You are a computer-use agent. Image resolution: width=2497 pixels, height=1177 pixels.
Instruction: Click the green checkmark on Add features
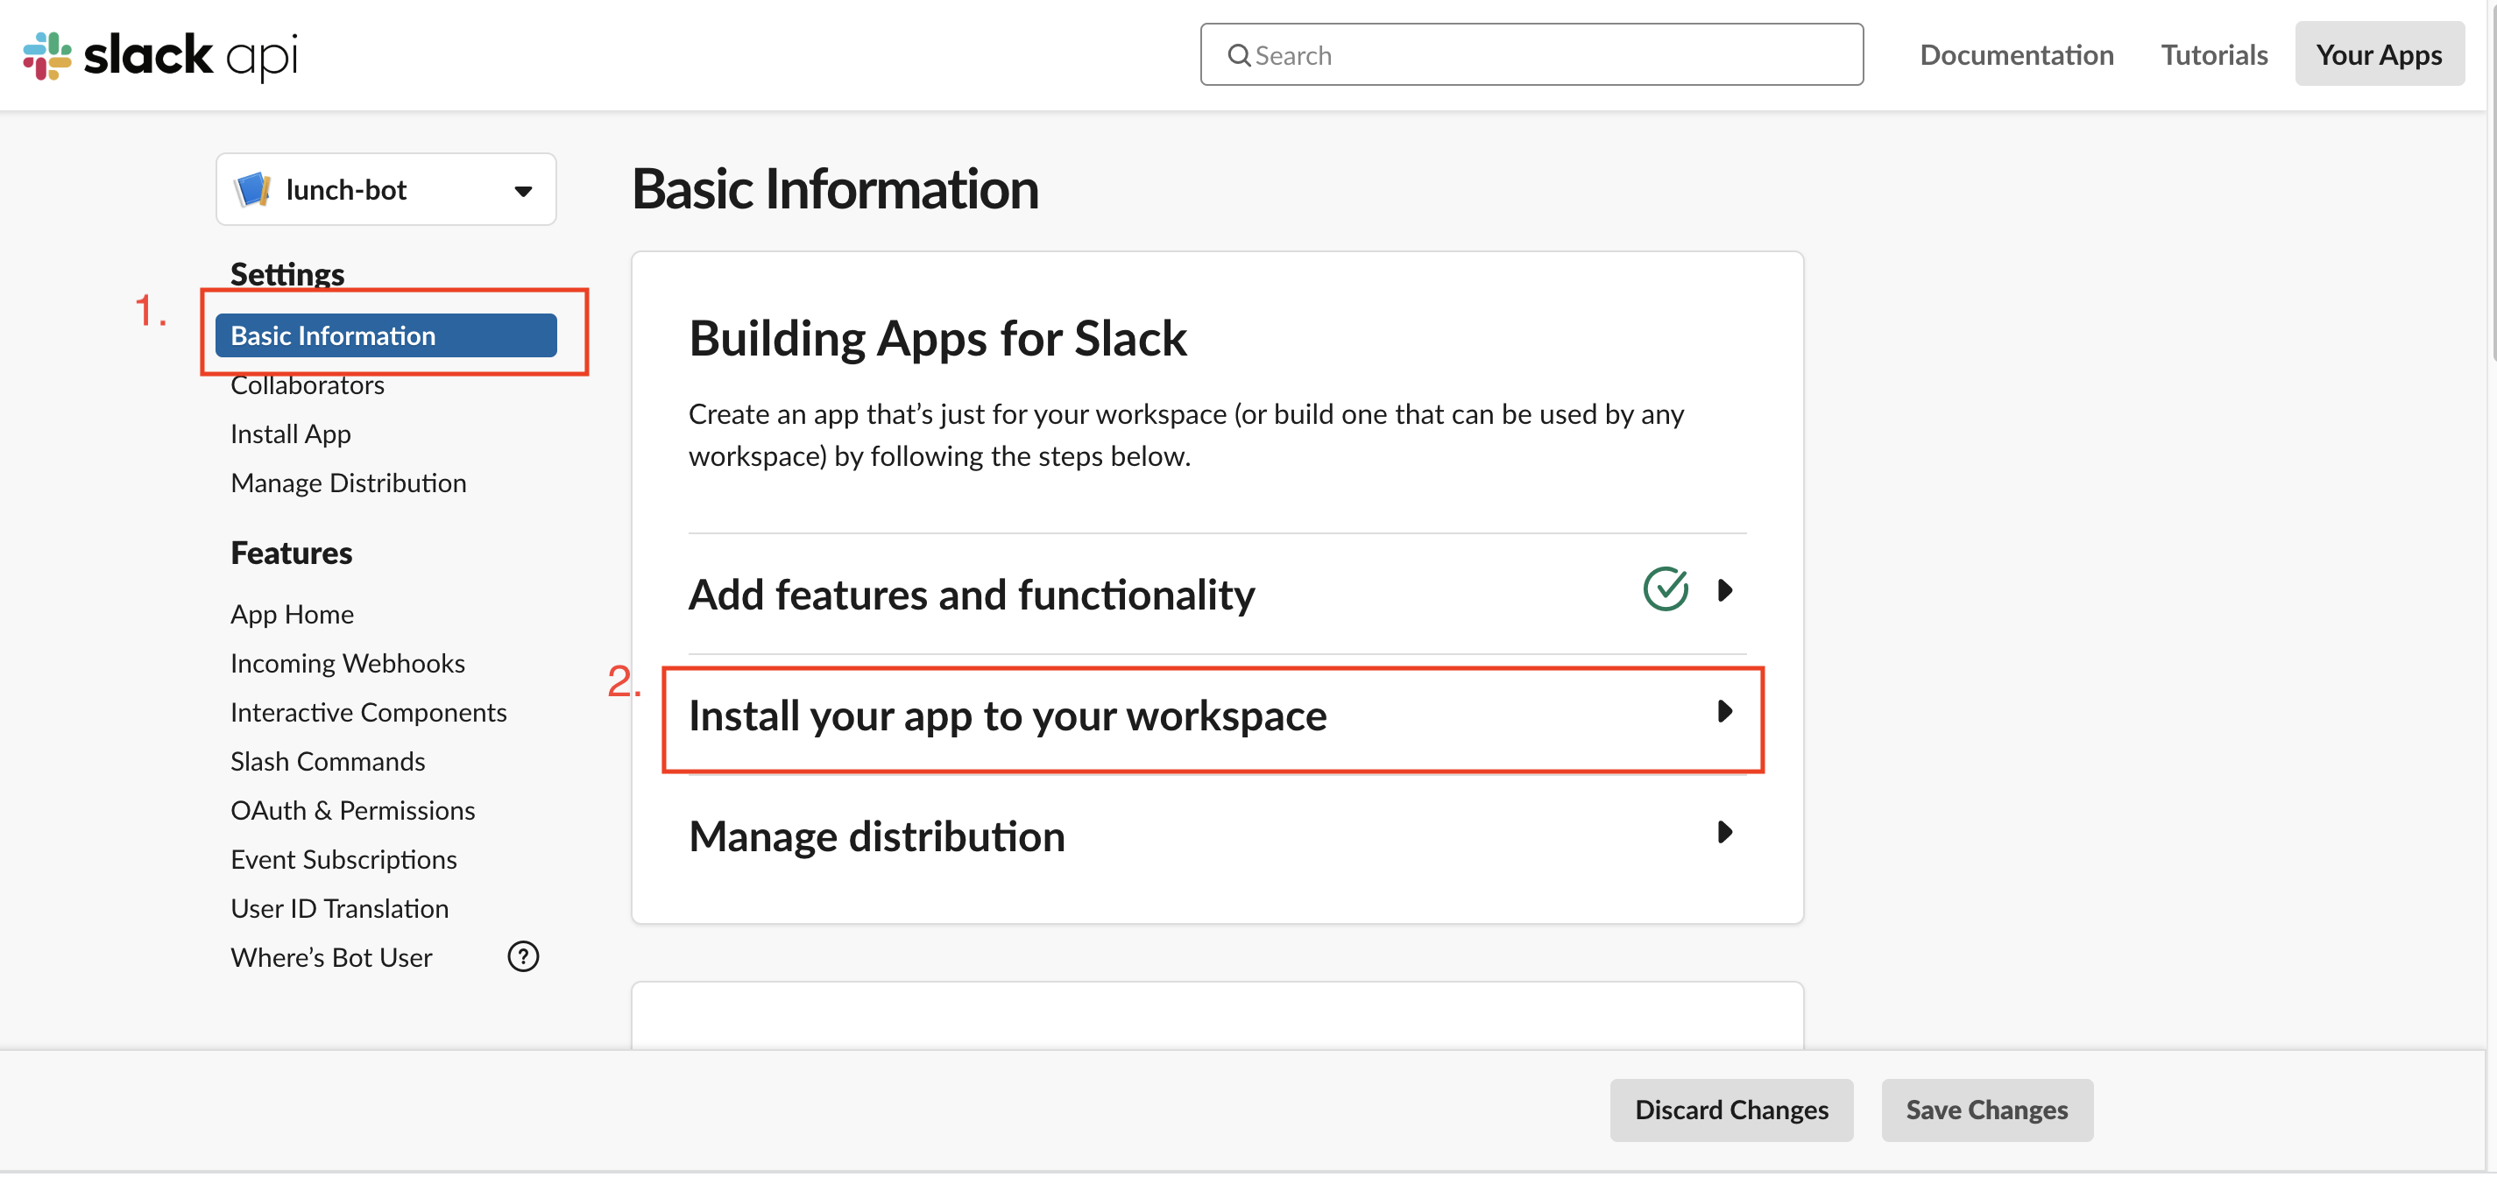tap(1666, 590)
